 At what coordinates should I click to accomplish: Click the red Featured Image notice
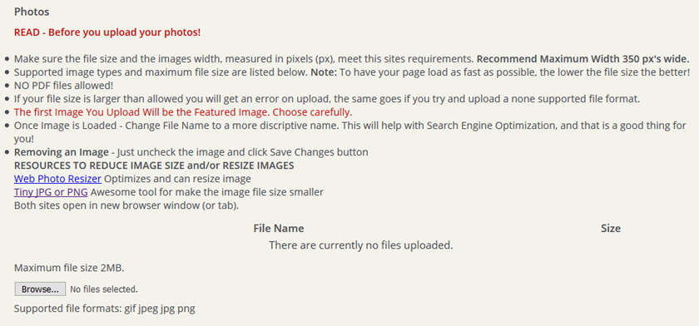[x=183, y=111]
